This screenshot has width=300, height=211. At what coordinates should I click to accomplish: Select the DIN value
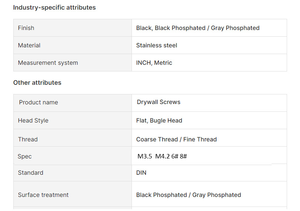tap(141, 173)
